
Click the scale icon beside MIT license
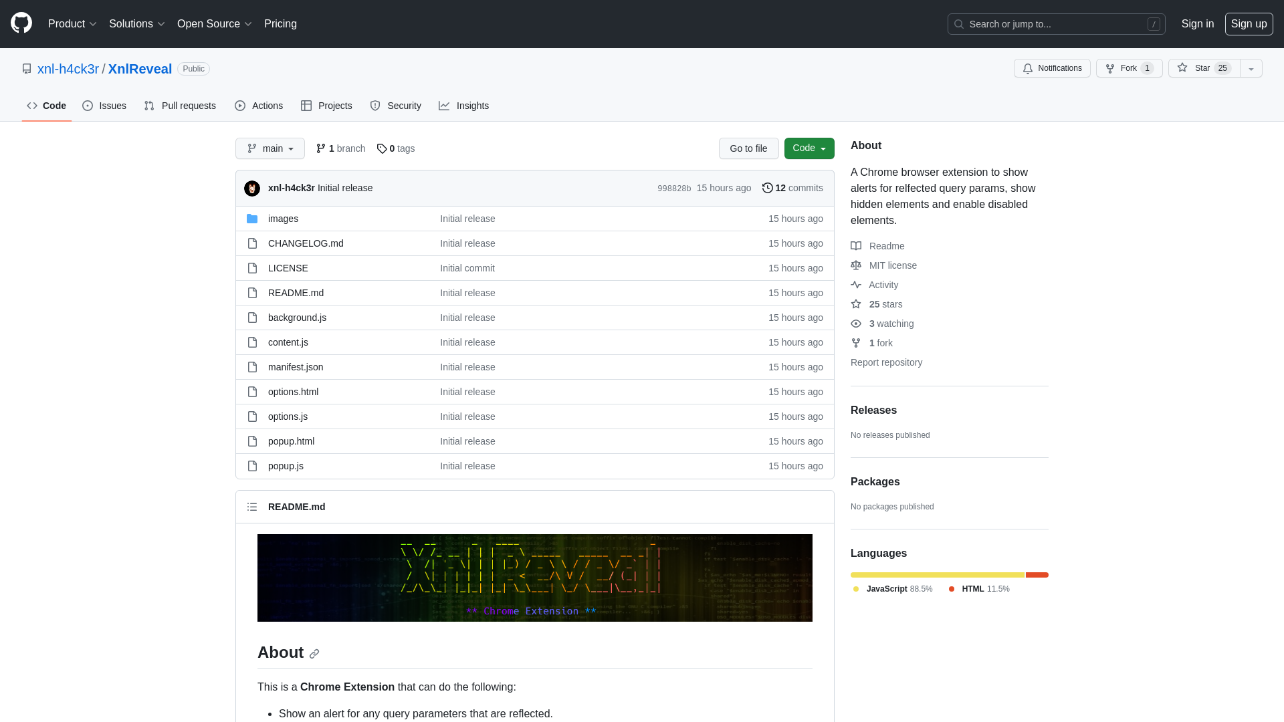point(856,265)
